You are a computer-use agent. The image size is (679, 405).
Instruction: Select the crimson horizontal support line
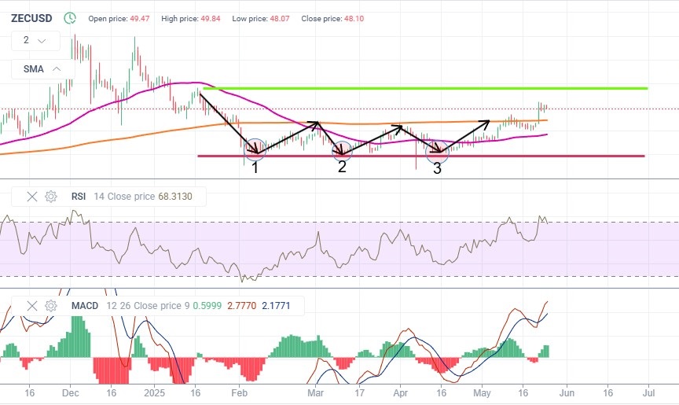tap(421, 156)
